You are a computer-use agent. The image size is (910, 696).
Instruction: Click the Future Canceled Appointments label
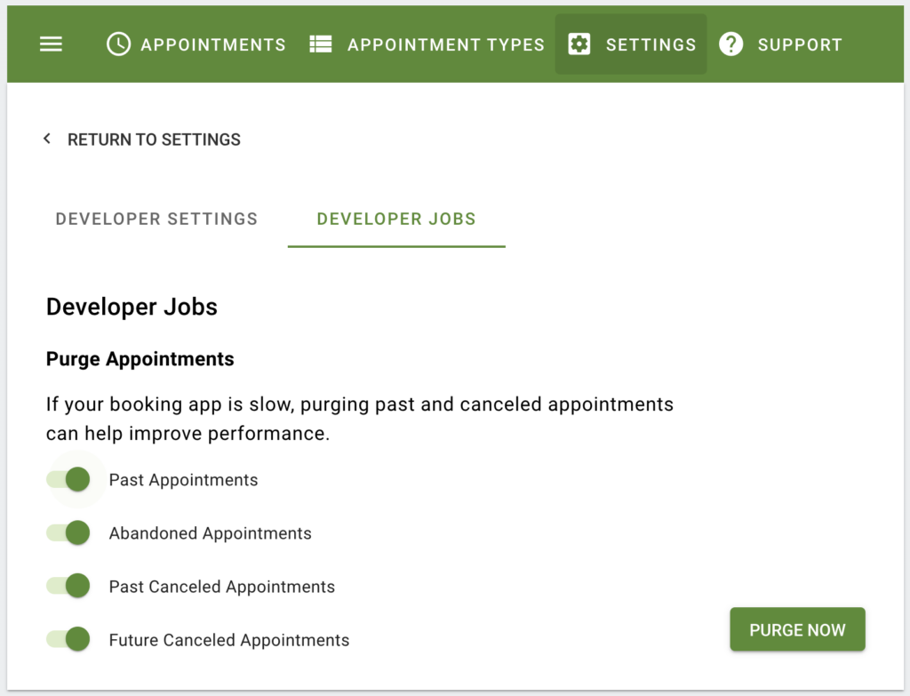229,640
